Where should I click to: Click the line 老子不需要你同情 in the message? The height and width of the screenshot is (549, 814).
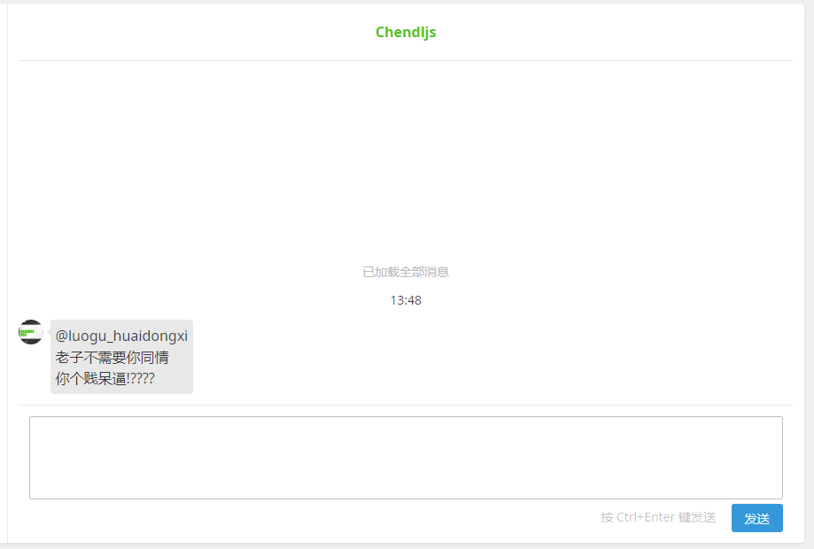[112, 358]
